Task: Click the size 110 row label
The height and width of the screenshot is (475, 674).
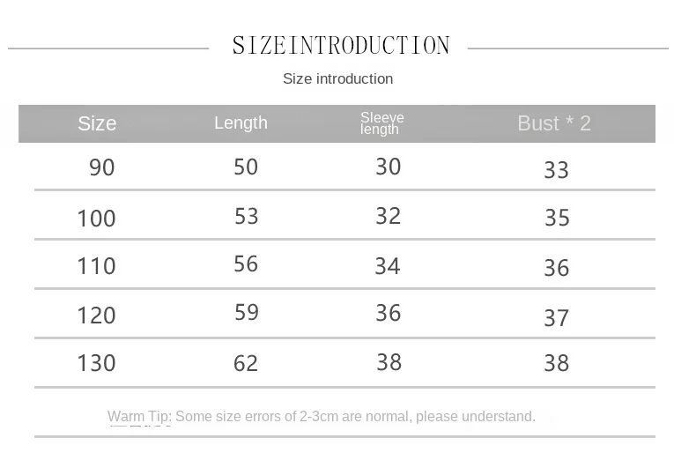Action: tap(96, 266)
